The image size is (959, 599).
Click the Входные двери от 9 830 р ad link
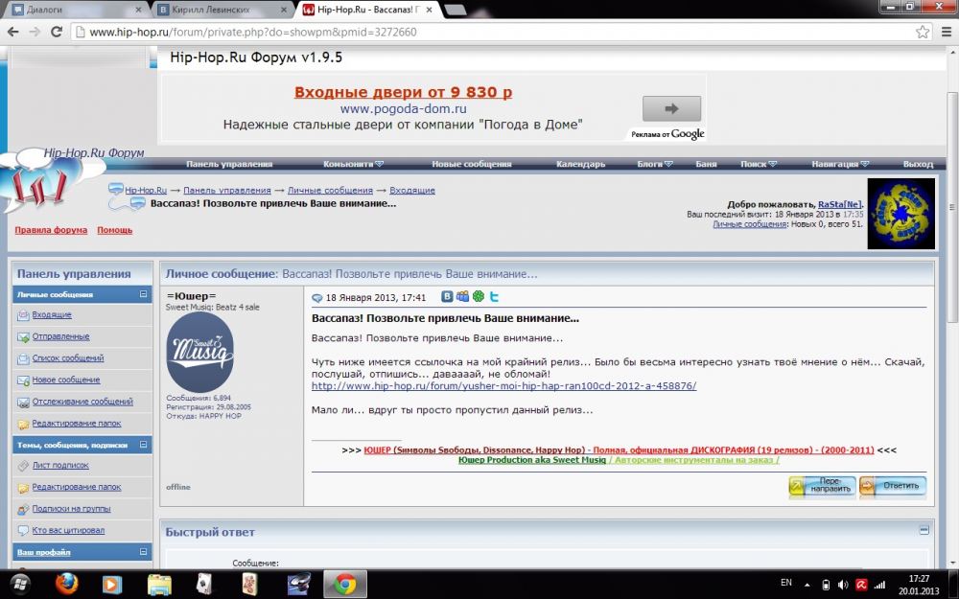[403, 92]
